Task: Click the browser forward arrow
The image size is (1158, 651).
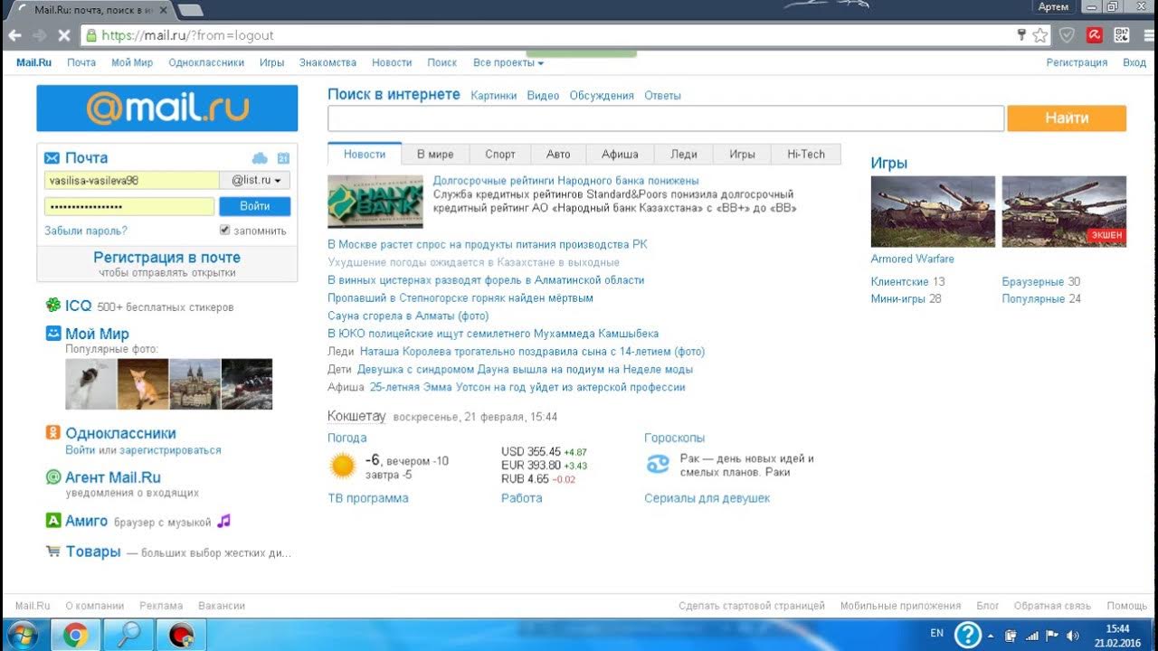Action: click(39, 35)
